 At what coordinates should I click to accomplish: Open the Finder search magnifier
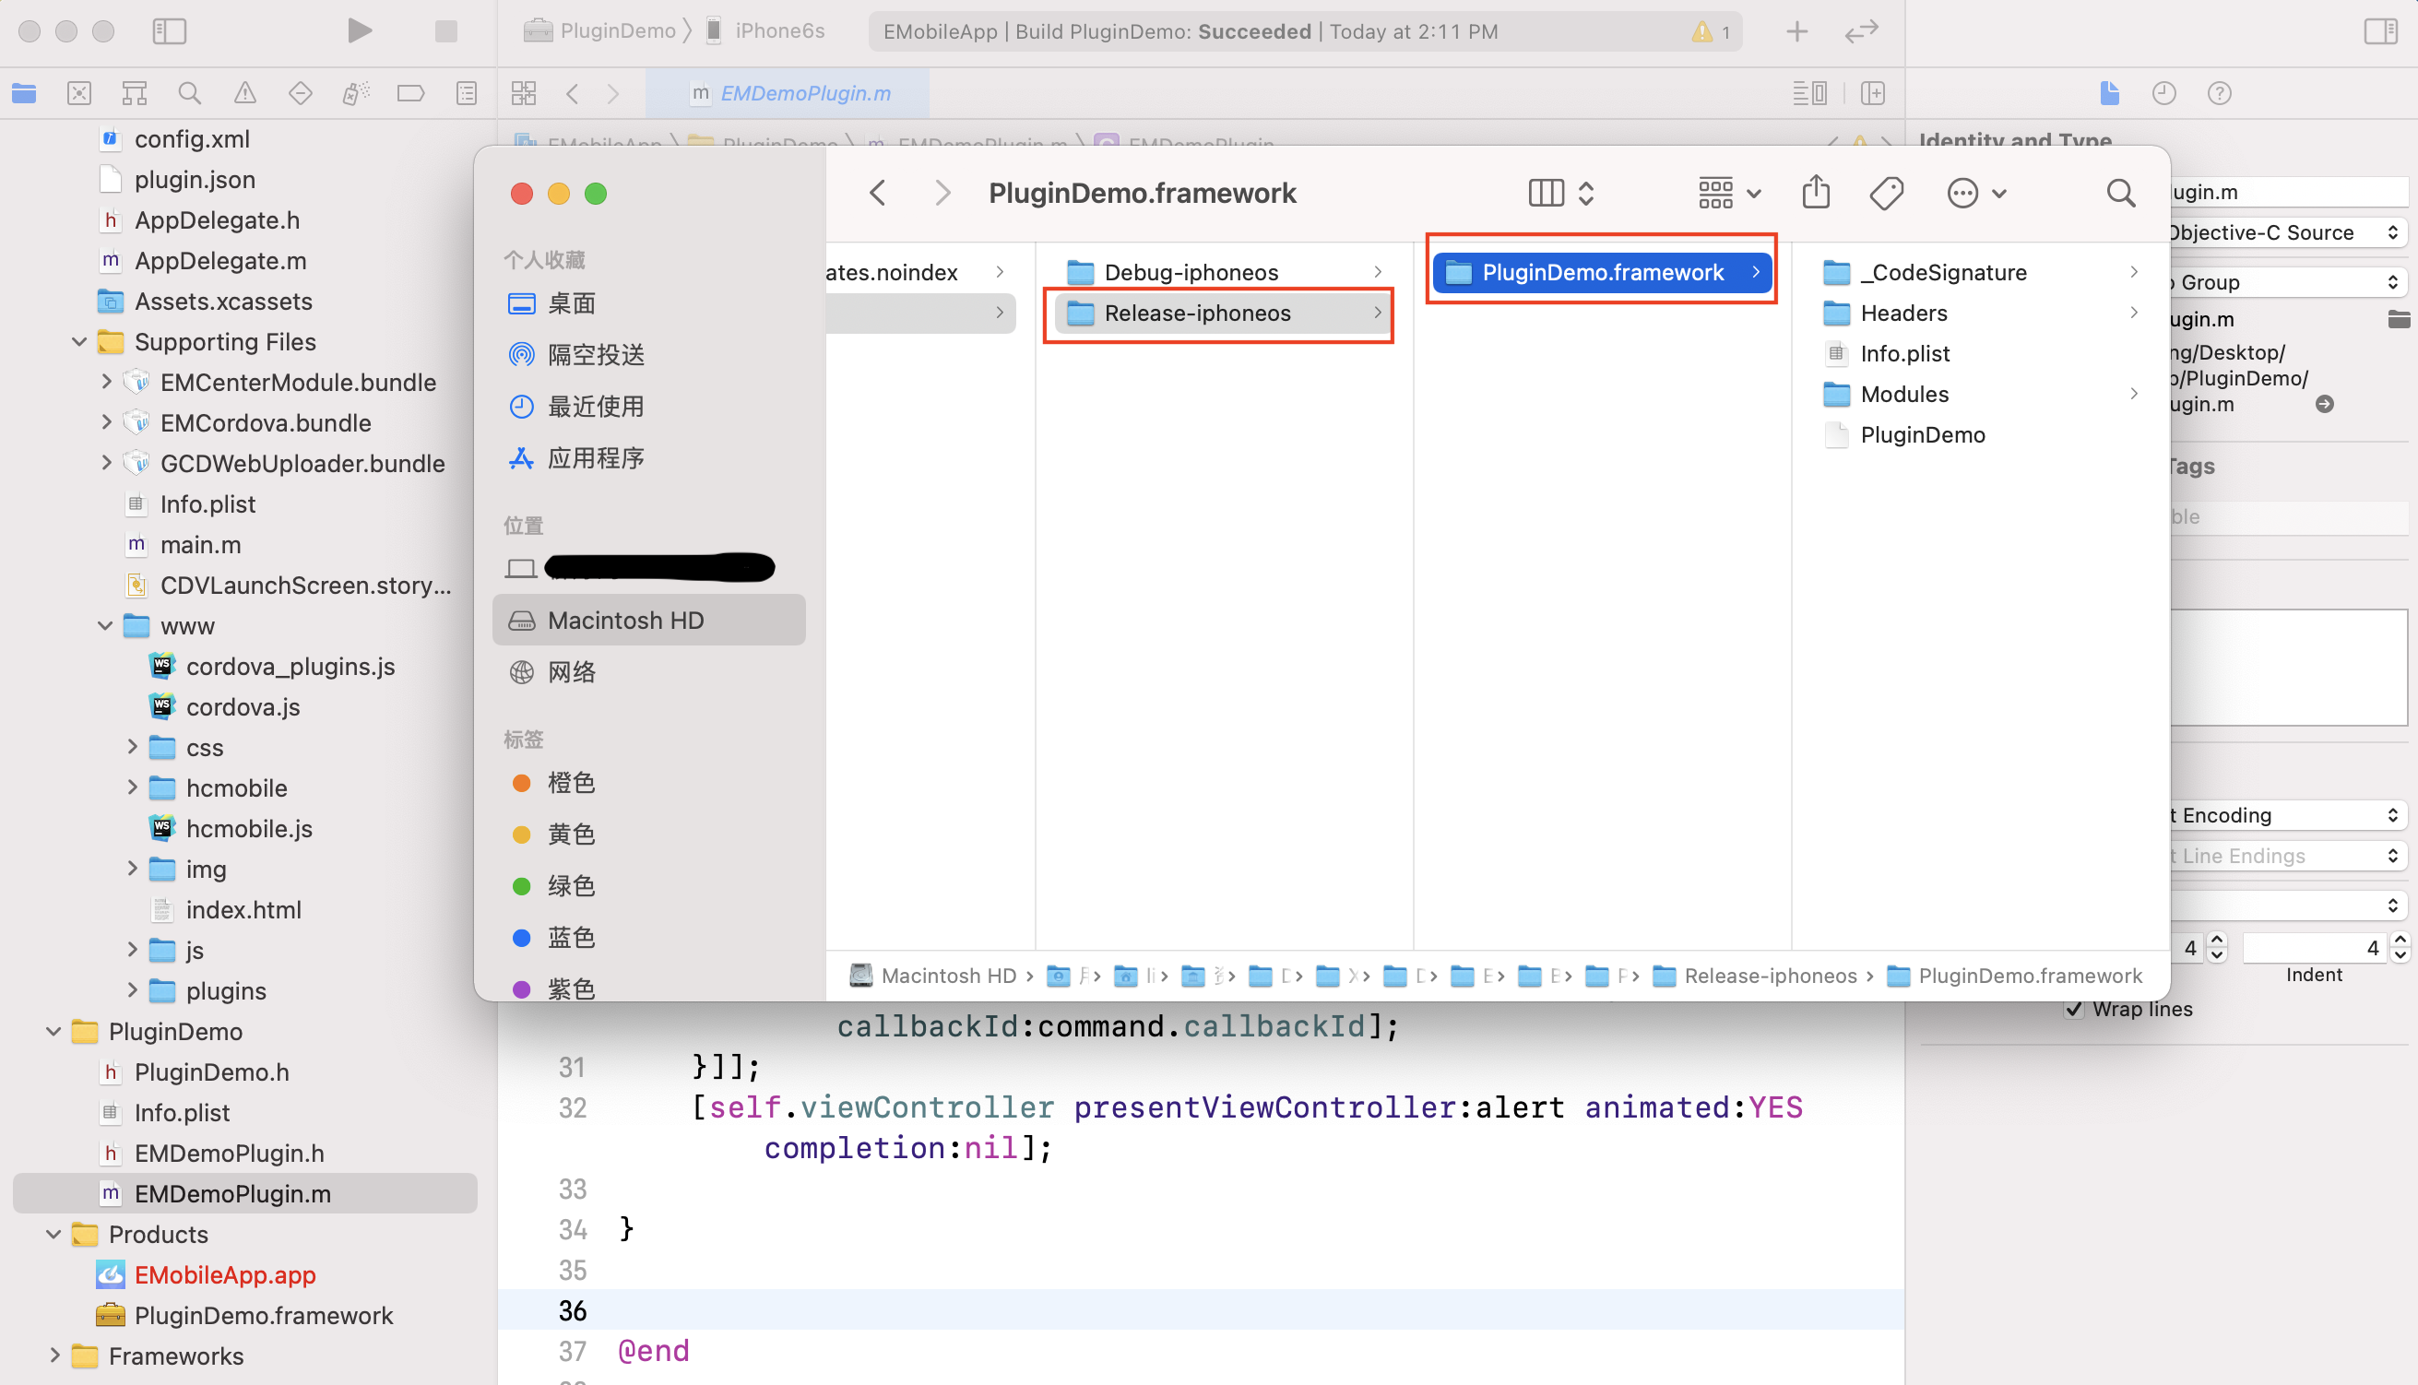click(2120, 193)
